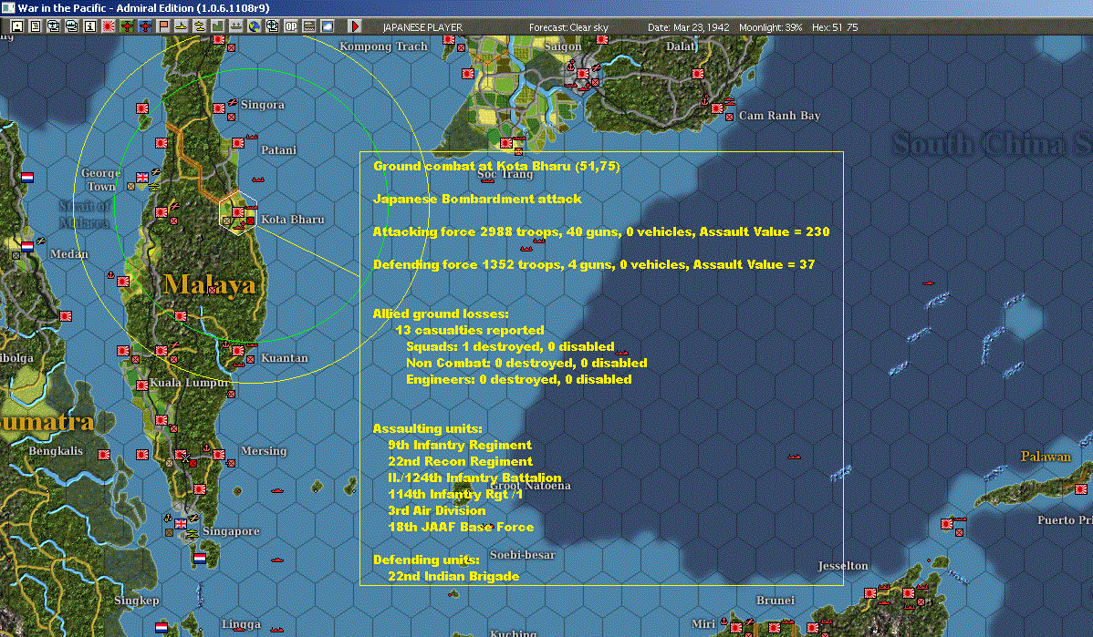Click the 'Kota Bharu' map label

pyautogui.click(x=293, y=220)
